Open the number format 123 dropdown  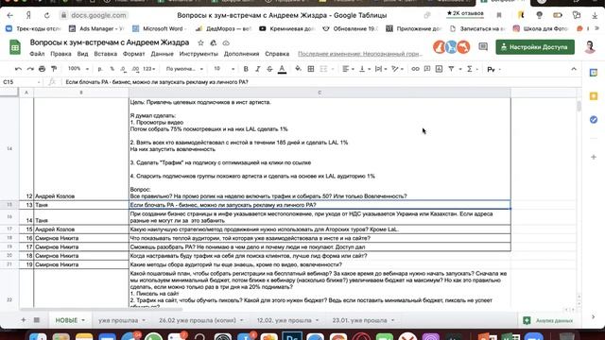point(149,69)
